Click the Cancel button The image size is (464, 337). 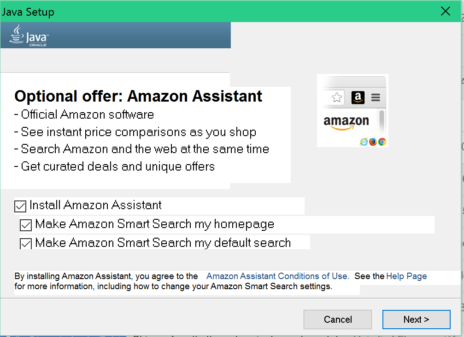coord(338,319)
